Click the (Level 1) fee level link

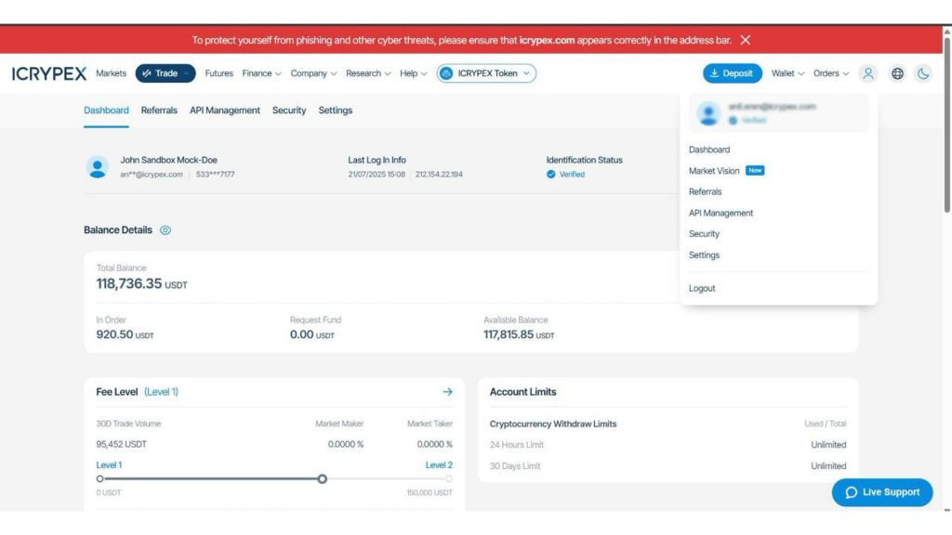point(161,392)
